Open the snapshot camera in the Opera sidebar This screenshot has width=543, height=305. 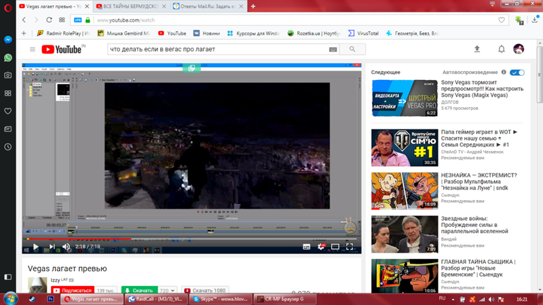[x=8, y=75]
